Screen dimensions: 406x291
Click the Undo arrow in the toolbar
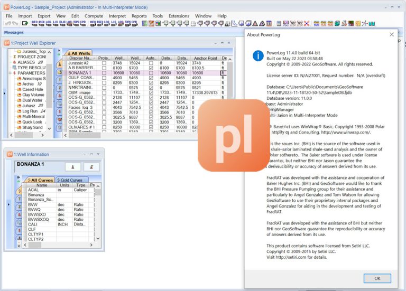pyautogui.click(x=8, y=23)
